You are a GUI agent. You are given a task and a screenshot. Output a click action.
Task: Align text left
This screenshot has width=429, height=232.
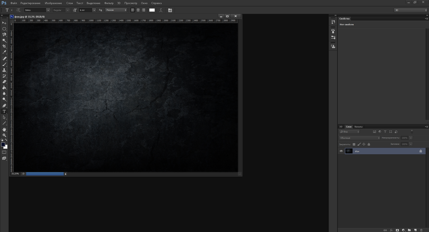coord(133,10)
